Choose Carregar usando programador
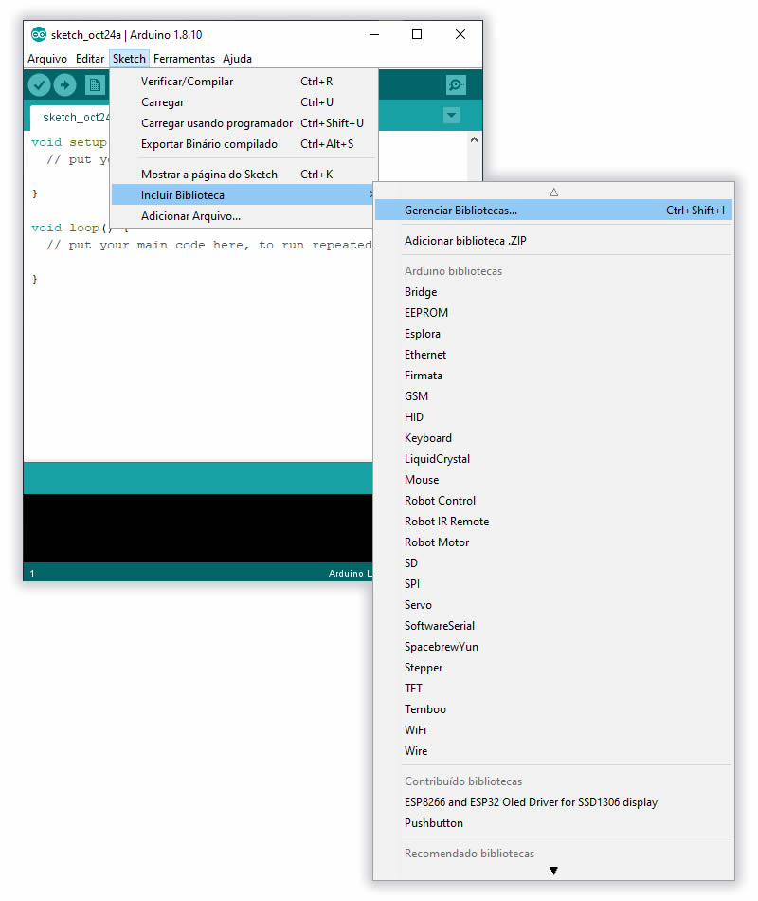This screenshot has height=901, width=758. tap(244, 123)
